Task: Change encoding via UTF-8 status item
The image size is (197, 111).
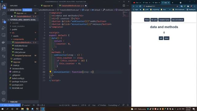Action: tap(83, 105)
